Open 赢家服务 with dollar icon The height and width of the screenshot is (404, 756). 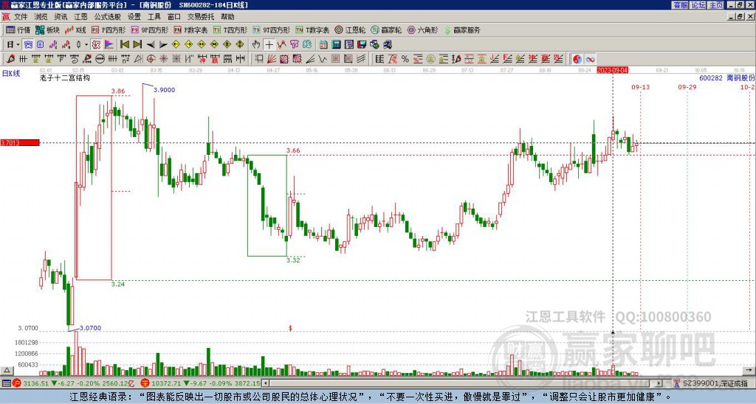tap(462, 29)
